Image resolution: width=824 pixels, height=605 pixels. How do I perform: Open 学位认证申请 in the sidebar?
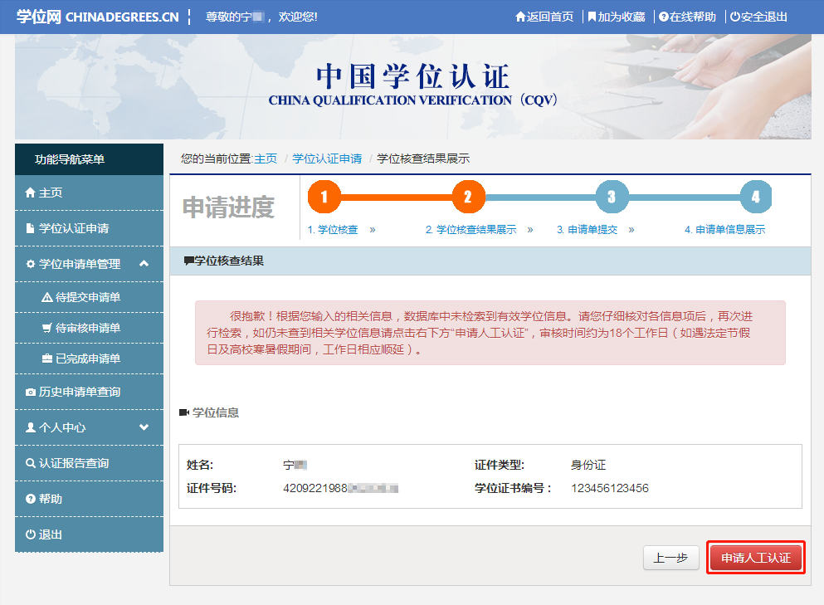[90, 229]
